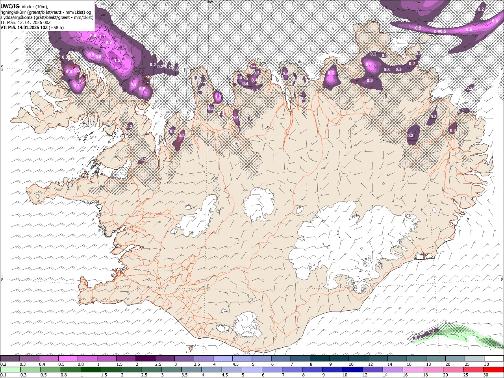This screenshot has height=378, width=504.
Task: Click the '14' label in the upper legend row
Action: (x=390, y=364)
